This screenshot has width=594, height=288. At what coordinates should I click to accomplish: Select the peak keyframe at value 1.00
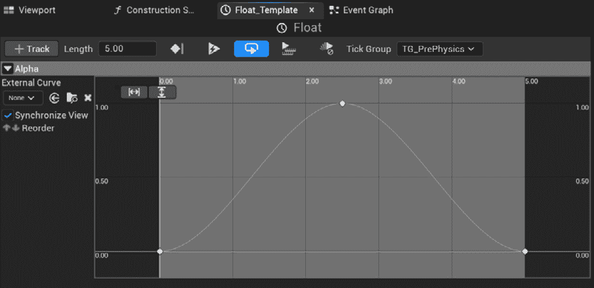pyautogui.click(x=343, y=104)
